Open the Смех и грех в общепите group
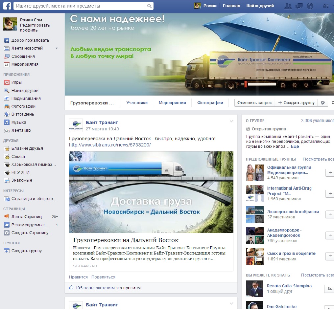 [x=291, y=254]
